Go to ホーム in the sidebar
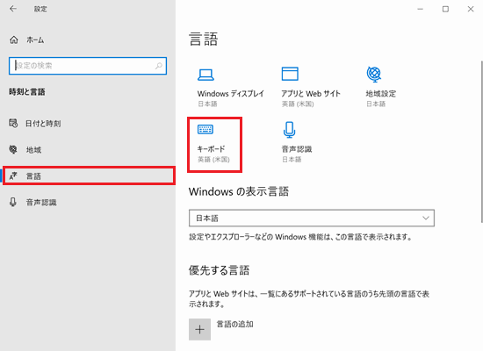The width and height of the screenshot is (483, 351). (x=35, y=40)
